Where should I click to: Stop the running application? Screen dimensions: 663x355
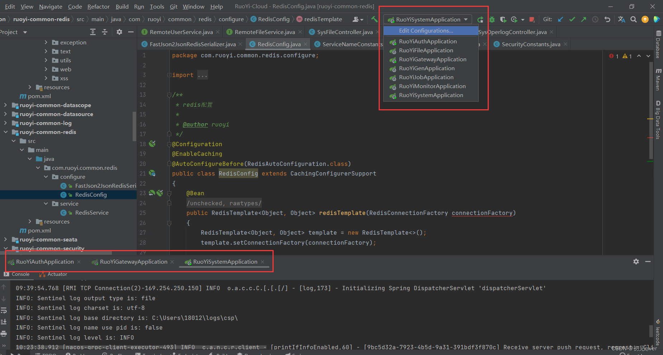(532, 19)
